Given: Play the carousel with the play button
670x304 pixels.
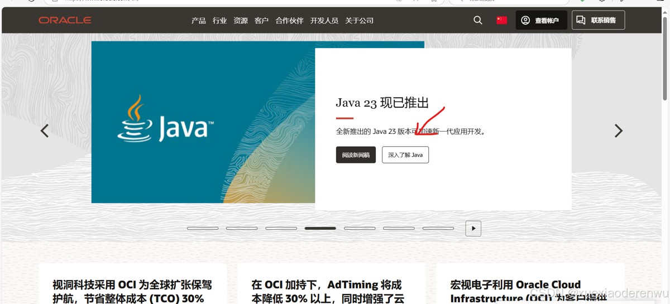Looking at the screenshot, I should click(473, 228).
